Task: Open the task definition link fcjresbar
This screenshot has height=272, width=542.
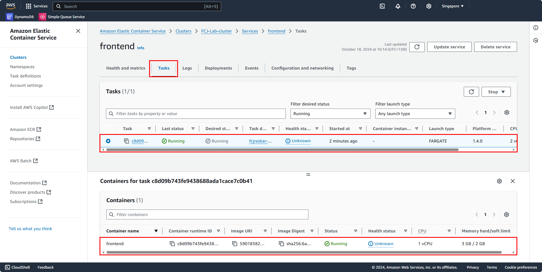Action: click(x=261, y=141)
